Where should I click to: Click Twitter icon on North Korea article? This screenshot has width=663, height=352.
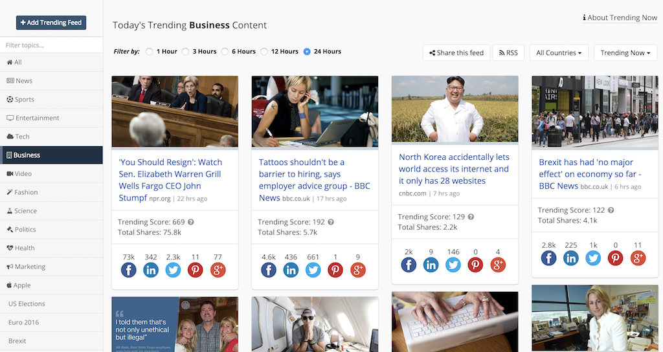pos(453,265)
